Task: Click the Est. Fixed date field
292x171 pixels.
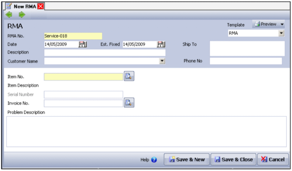Action: point(140,44)
